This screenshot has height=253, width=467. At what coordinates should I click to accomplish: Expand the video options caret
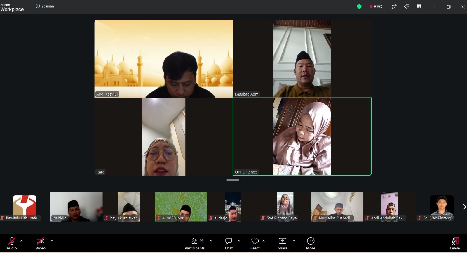point(52,241)
